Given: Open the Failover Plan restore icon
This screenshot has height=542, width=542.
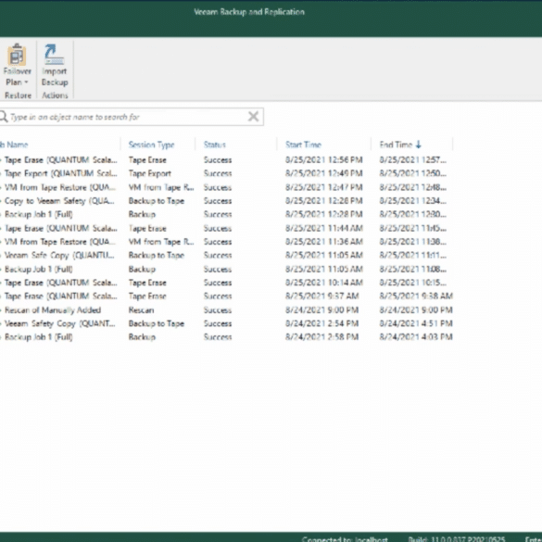Looking at the screenshot, I should pyautogui.click(x=17, y=55).
